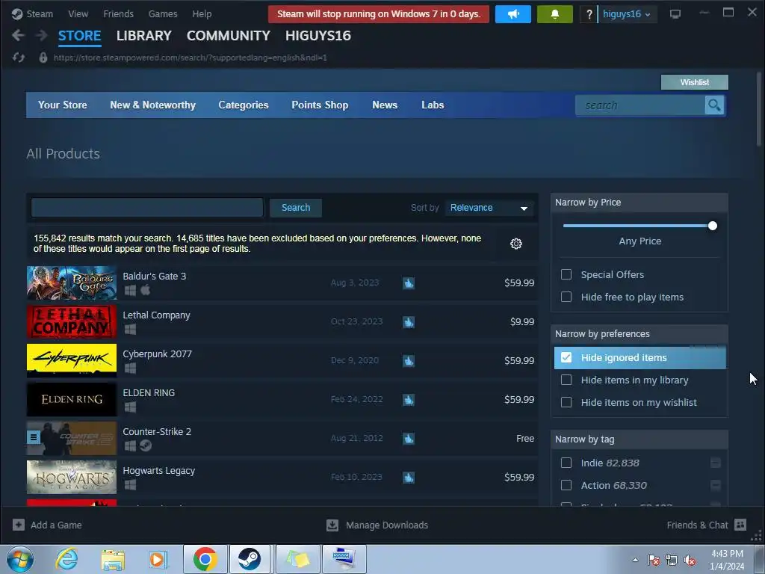The width and height of the screenshot is (765, 574).
Task: Tick the Indie tag checkbox
Action: coord(566,463)
